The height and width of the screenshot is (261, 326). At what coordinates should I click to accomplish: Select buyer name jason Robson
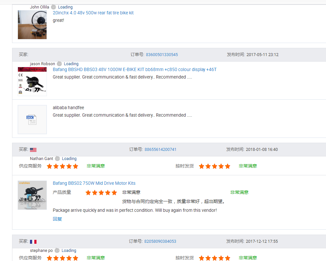42,64
